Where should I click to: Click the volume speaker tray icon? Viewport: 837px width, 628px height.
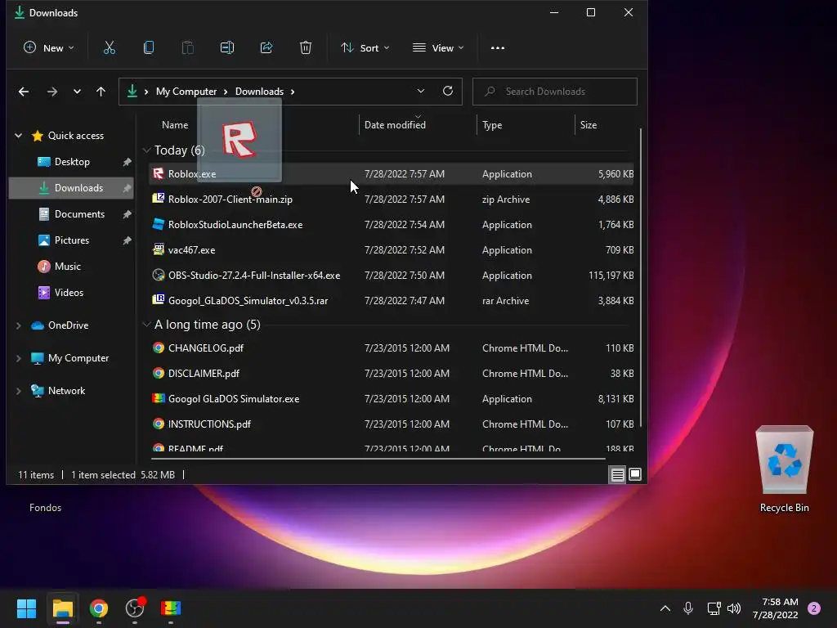tap(734, 608)
